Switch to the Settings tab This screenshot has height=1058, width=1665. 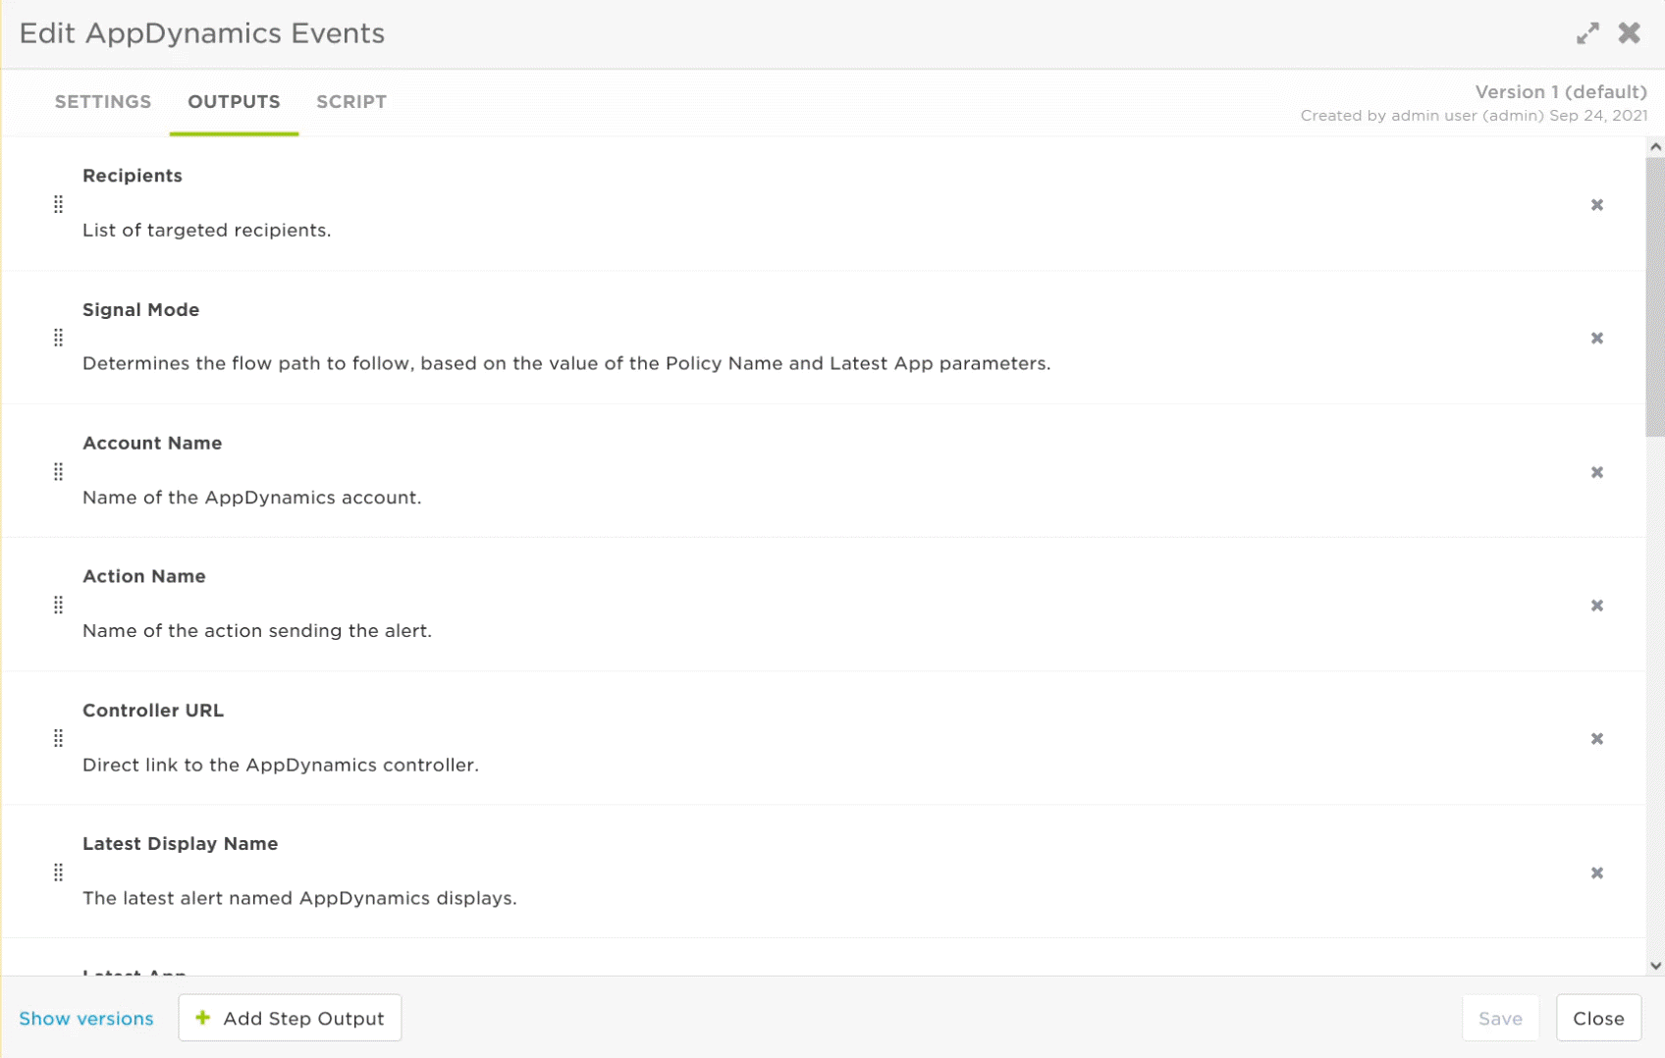tap(103, 102)
